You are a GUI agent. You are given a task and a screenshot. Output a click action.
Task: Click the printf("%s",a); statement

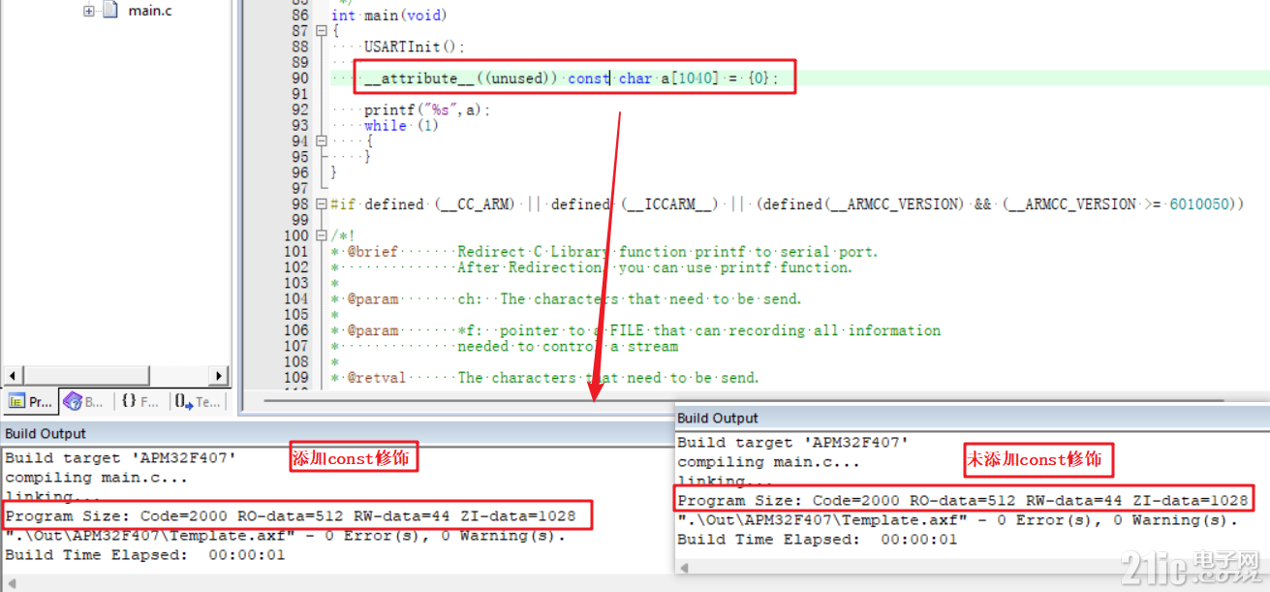(427, 110)
